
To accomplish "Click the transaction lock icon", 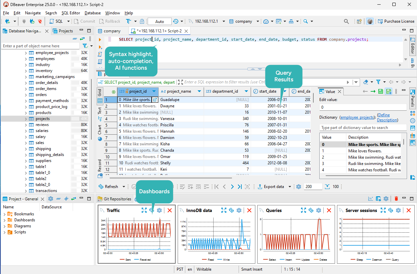I will (x=142, y=21).
